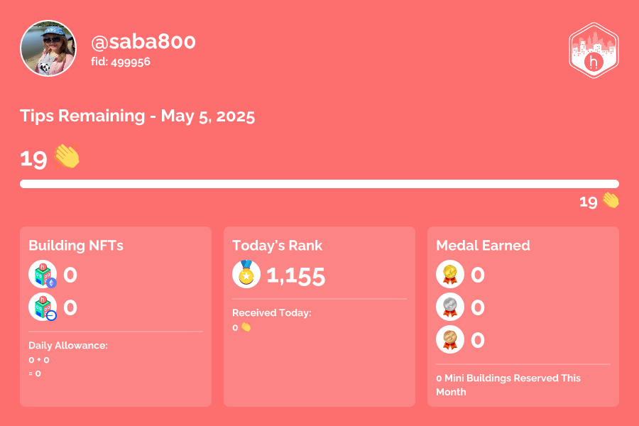
Task: Click the bronze medal ribbon icon
Action: [450, 339]
